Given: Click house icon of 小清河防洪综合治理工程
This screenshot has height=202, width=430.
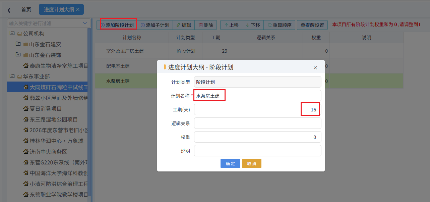Looking at the screenshot, I should click(26, 184).
